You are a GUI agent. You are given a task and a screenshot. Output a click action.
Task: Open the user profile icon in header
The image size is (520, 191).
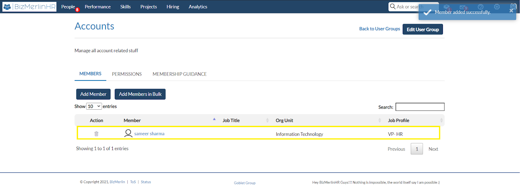513,6
